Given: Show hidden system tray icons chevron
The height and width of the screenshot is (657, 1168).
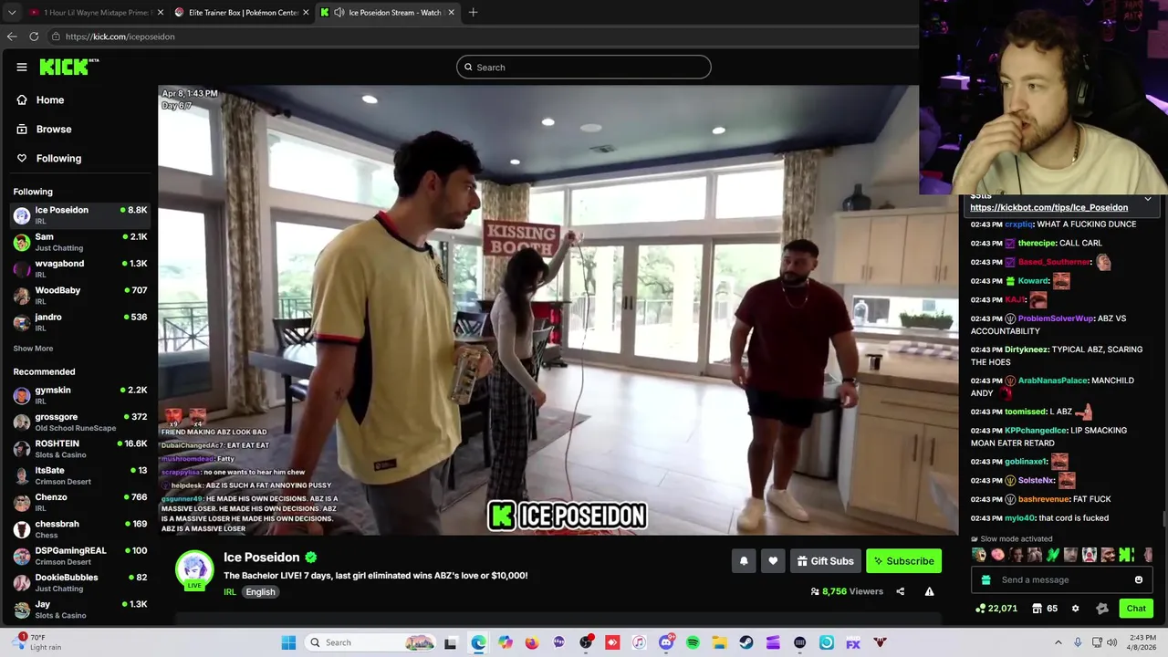Looking at the screenshot, I should (1058, 642).
